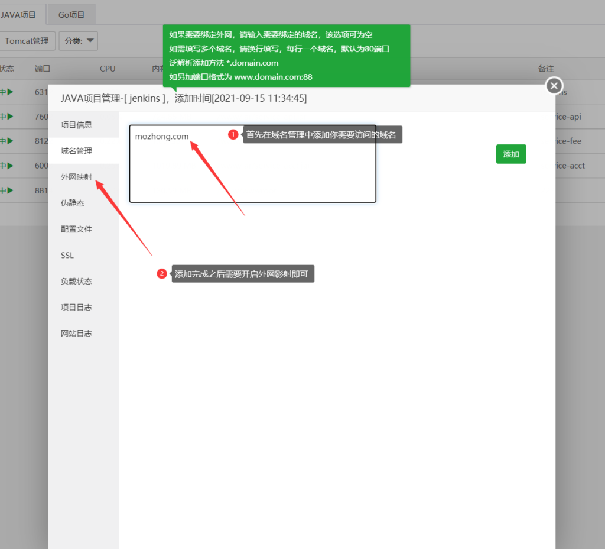Click the dialog title mentioning jenkins
Image resolution: width=605 pixels, height=549 pixels.
click(184, 99)
